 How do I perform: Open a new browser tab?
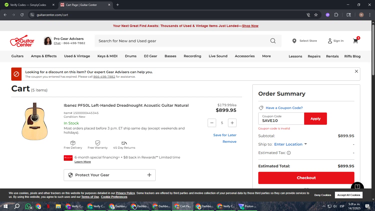pos(117,5)
